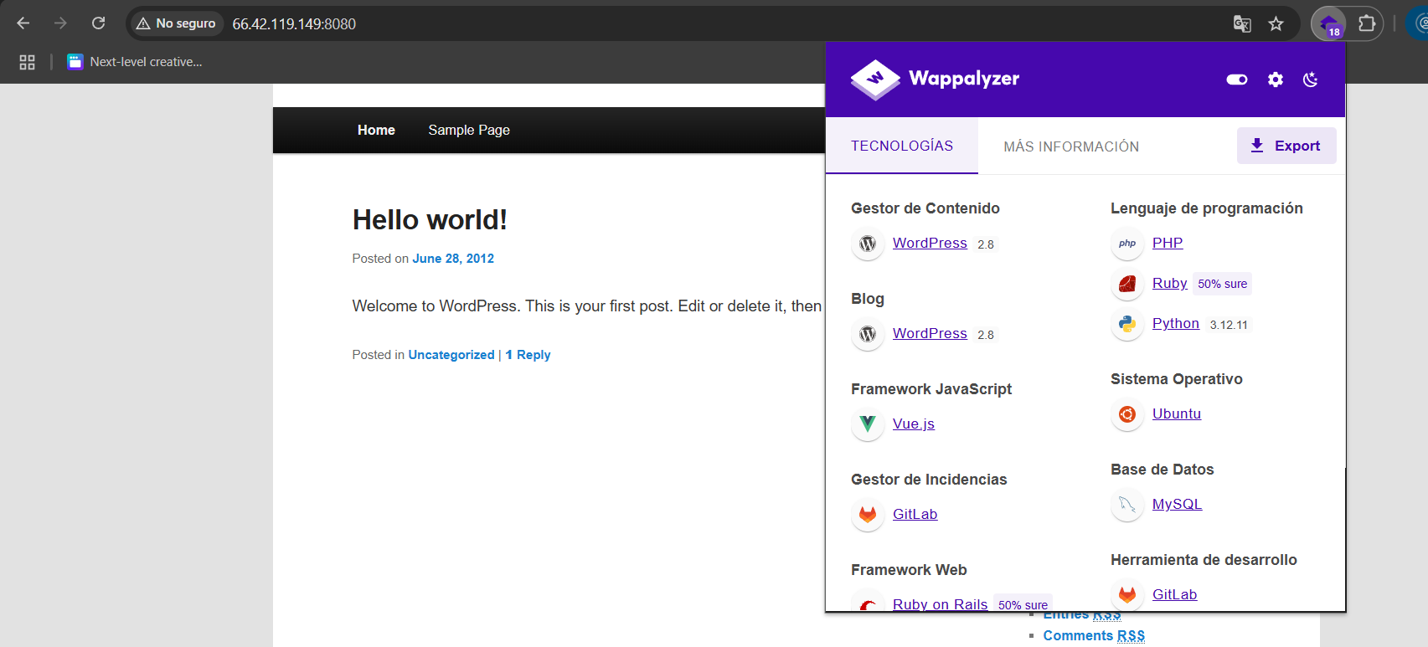This screenshot has height=647, width=1428.
Task: Click the Export button
Action: pyautogui.click(x=1286, y=146)
